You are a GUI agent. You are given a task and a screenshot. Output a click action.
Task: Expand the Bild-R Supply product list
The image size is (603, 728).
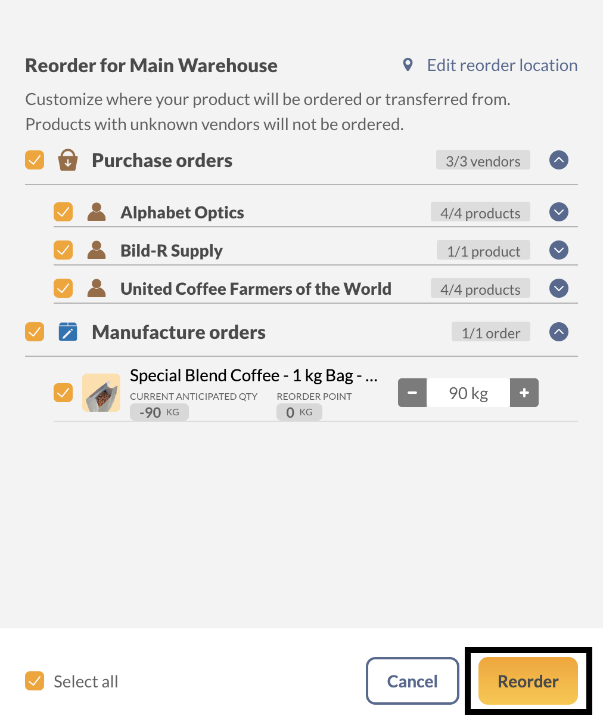pyautogui.click(x=559, y=250)
